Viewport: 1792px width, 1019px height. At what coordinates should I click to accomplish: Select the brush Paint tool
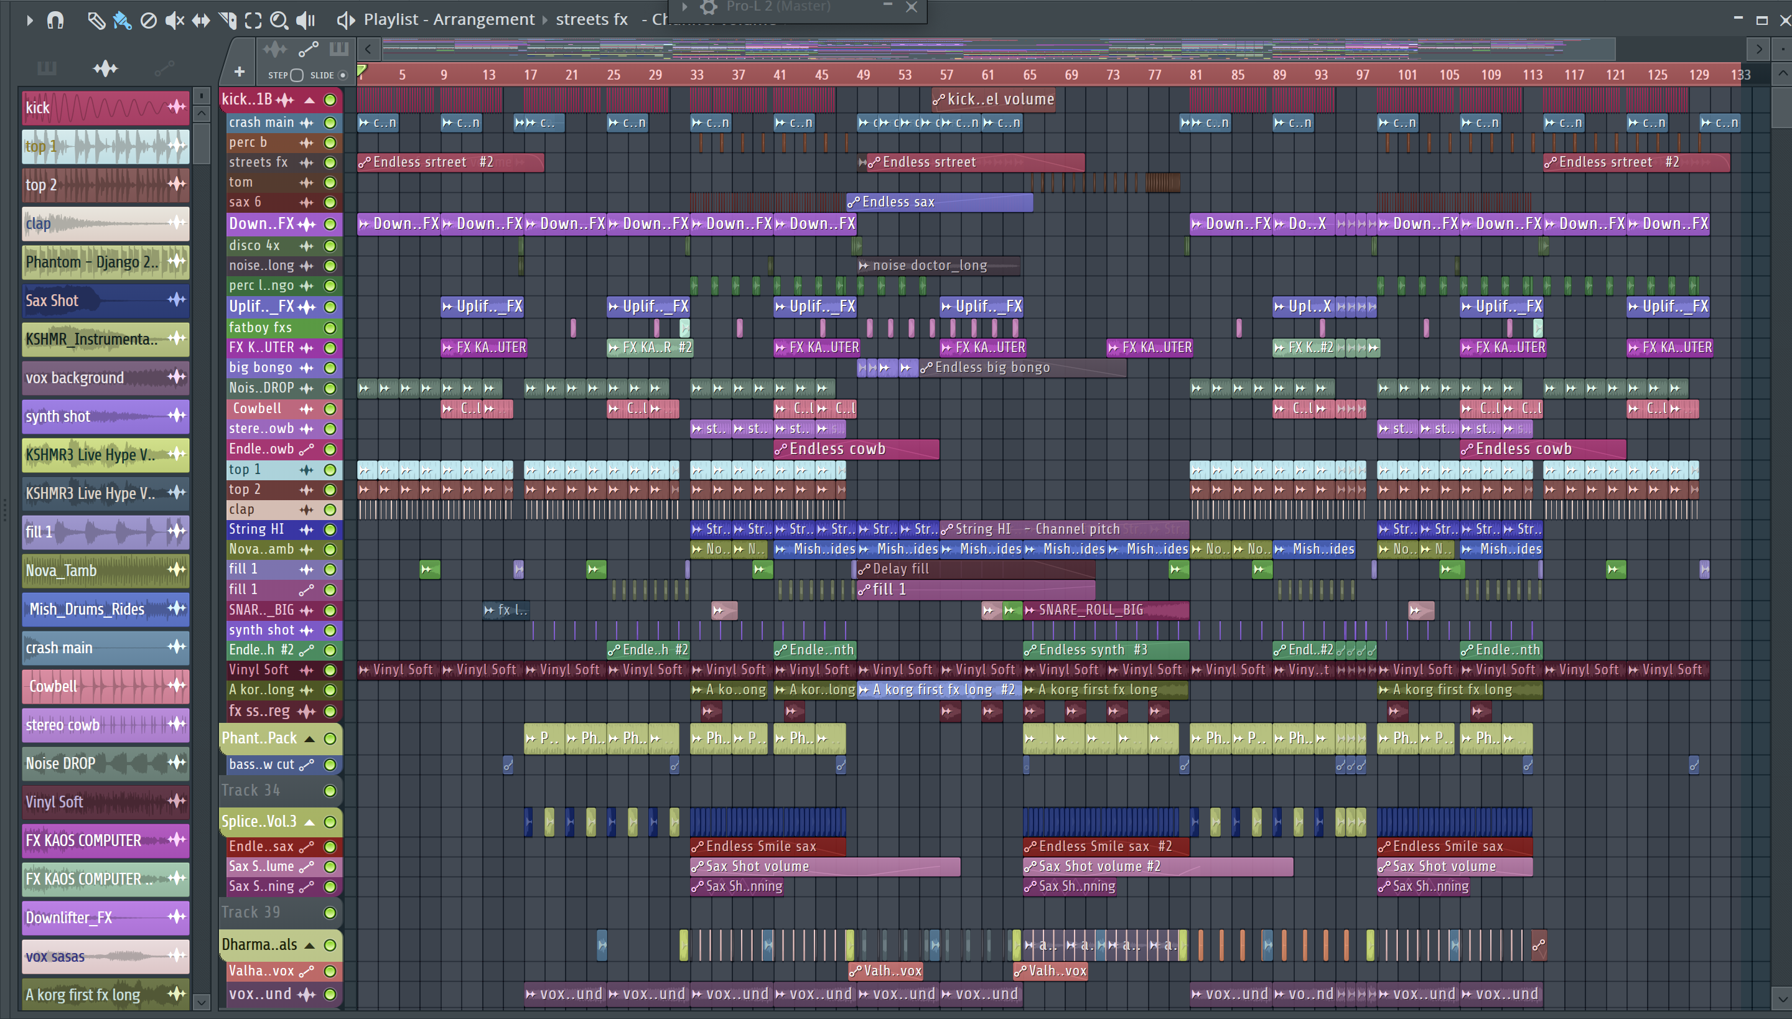123,21
